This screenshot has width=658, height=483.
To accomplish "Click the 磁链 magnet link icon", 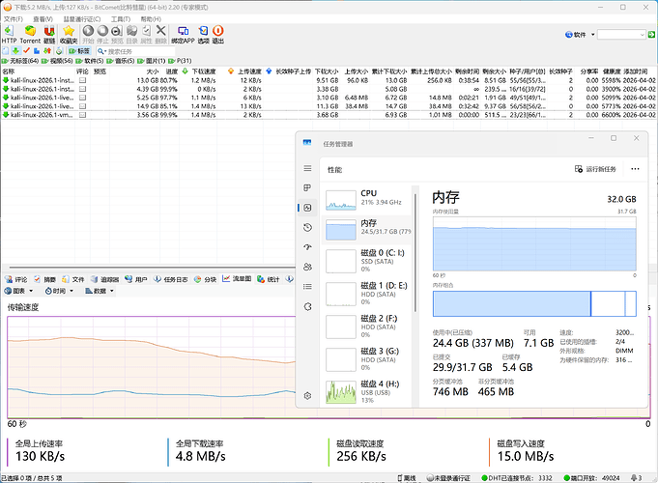I will [49, 34].
